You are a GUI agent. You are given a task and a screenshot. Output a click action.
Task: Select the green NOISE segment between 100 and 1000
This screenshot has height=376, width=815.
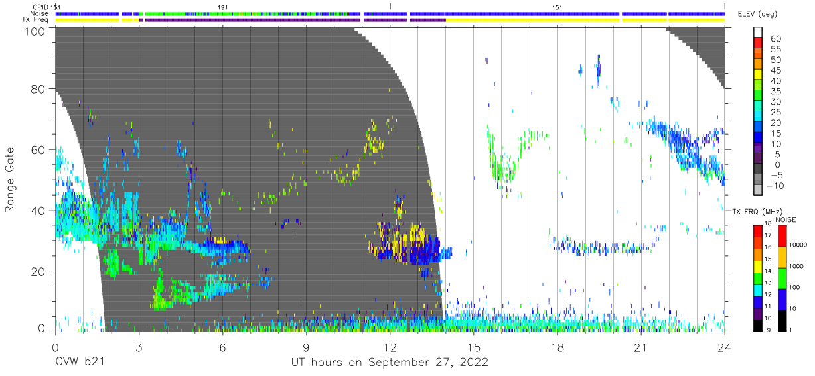click(x=782, y=278)
